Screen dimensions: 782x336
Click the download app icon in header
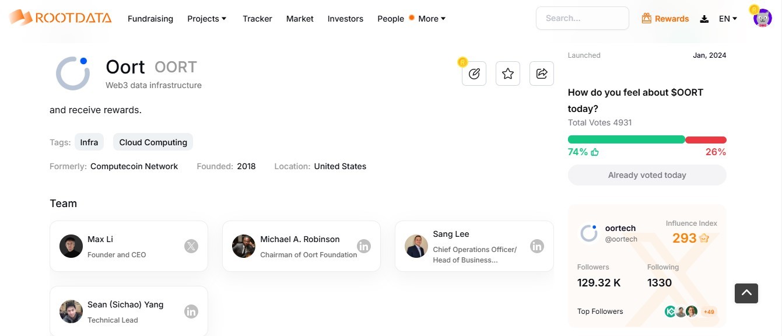point(704,19)
